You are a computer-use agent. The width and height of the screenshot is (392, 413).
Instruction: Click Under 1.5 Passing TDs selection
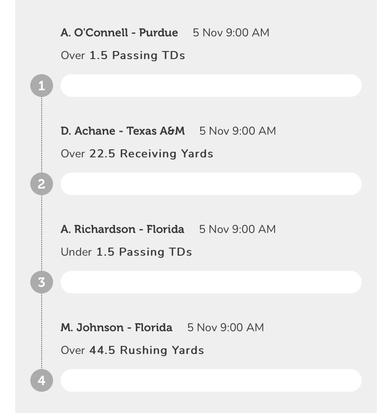[x=126, y=252]
